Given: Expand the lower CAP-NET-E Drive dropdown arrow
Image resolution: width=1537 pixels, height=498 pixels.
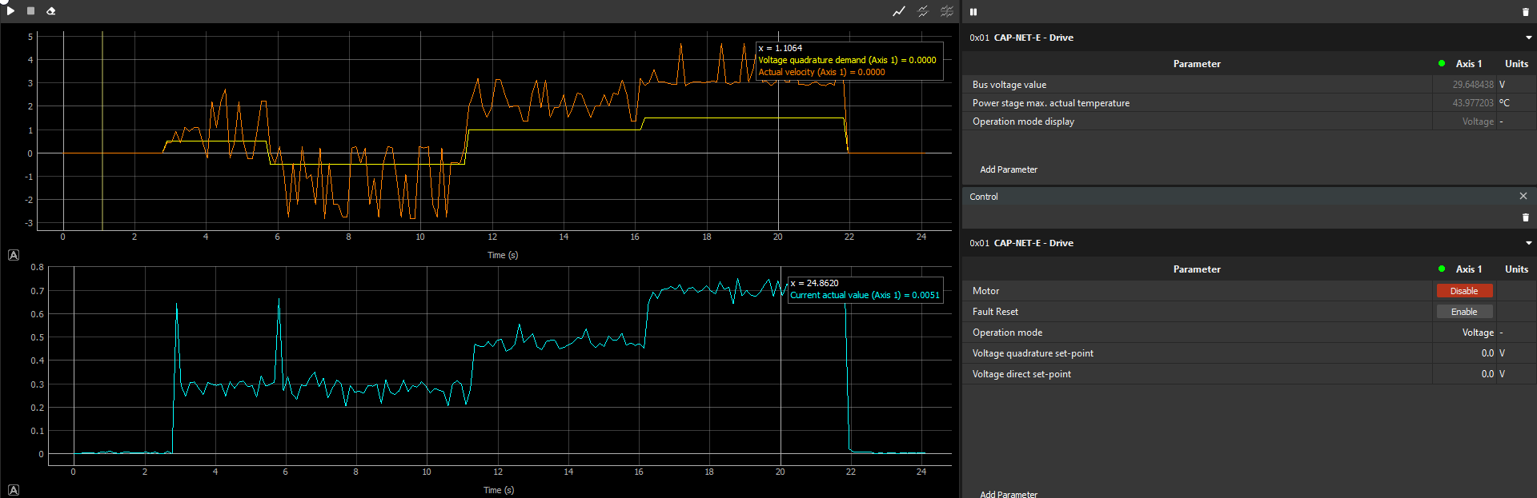Looking at the screenshot, I should (x=1528, y=243).
